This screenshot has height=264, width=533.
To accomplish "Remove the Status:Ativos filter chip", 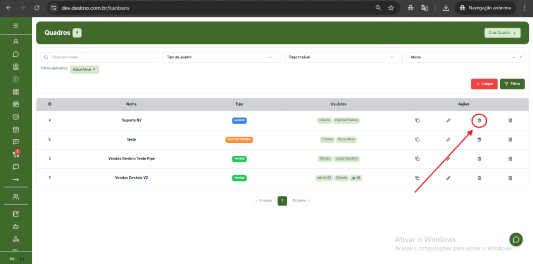I will pyautogui.click(x=94, y=69).
